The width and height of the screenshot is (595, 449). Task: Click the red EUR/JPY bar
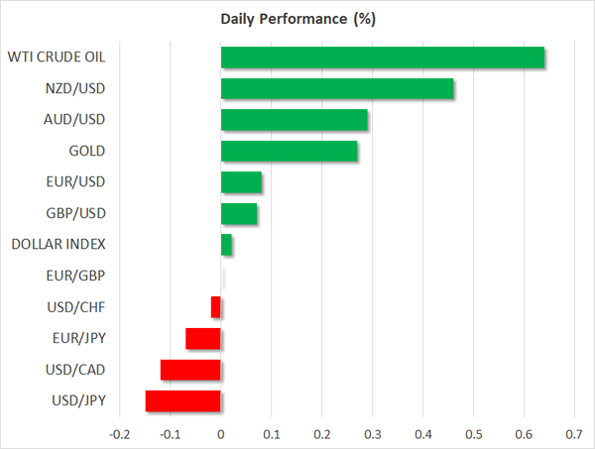tap(203, 339)
